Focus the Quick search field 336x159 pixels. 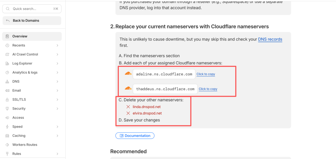pyautogui.click(x=32, y=9)
